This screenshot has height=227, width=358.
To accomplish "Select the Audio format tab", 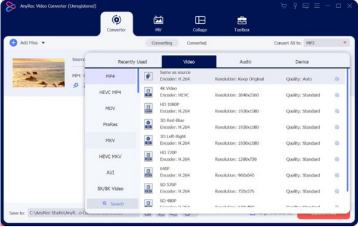I will [x=245, y=62].
